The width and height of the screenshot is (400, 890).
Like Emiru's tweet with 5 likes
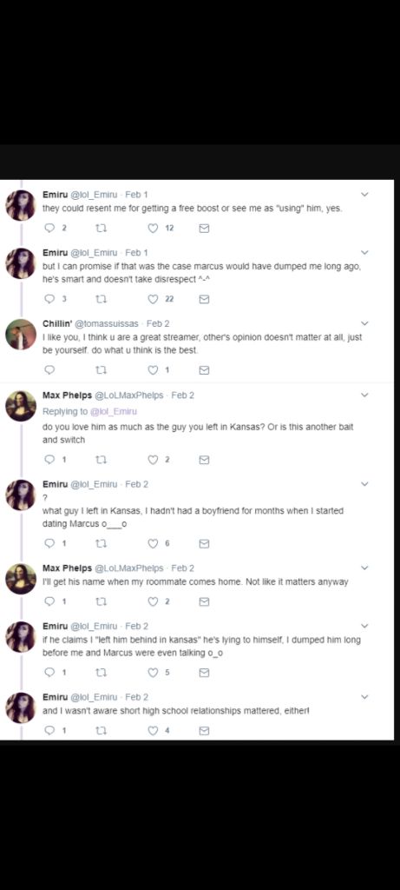153,673
